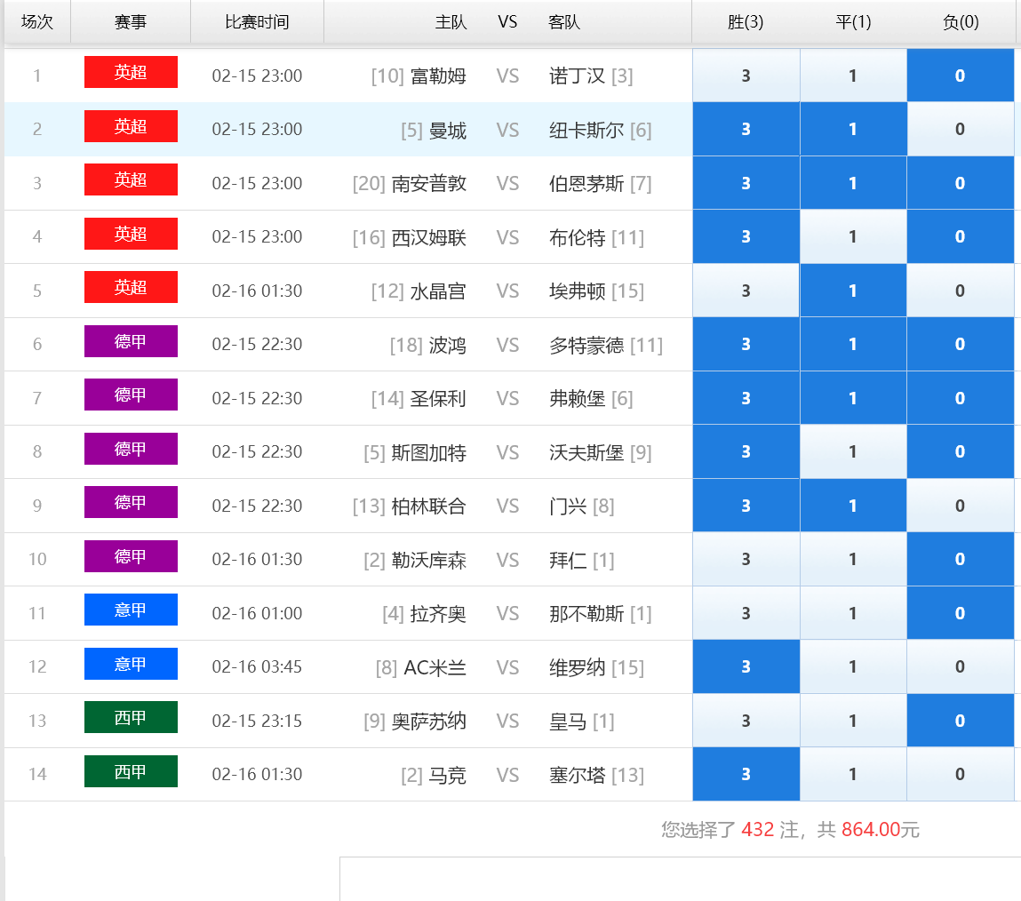The height and width of the screenshot is (901, 1021).
Task: Click away team 纽卡斯尔
Action: pyautogui.click(x=586, y=131)
